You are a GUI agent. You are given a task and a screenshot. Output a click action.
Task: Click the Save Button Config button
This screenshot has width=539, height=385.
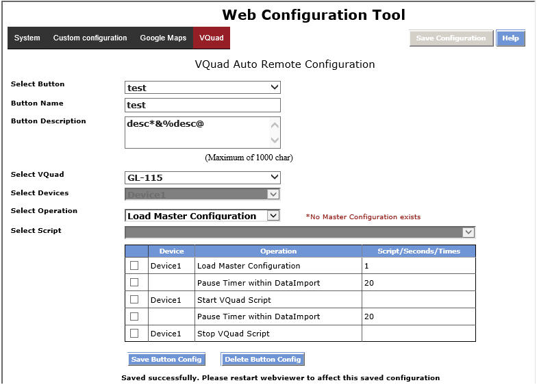tap(166, 359)
